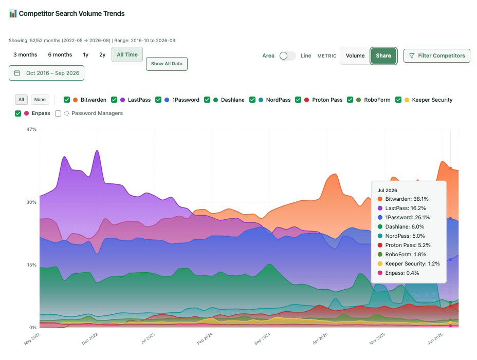The height and width of the screenshot is (360, 477).
Task: Click the Show All Data button
Action: (167, 64)
